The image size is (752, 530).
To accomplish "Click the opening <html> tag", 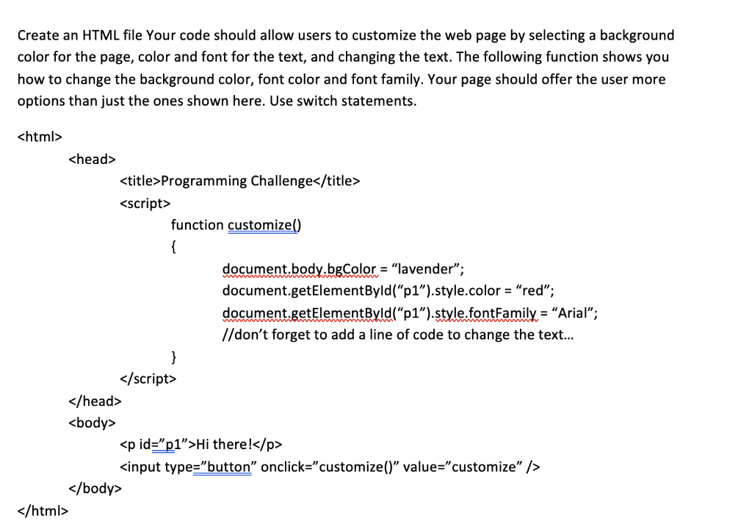I will [x=39, y=136].
